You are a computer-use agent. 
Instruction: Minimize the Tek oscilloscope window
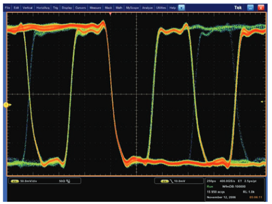250,8
